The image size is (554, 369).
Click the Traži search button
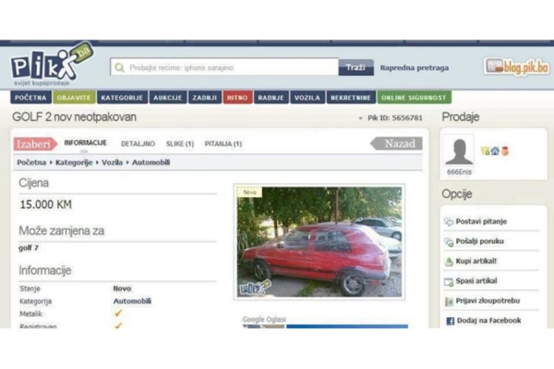(356, 67)
